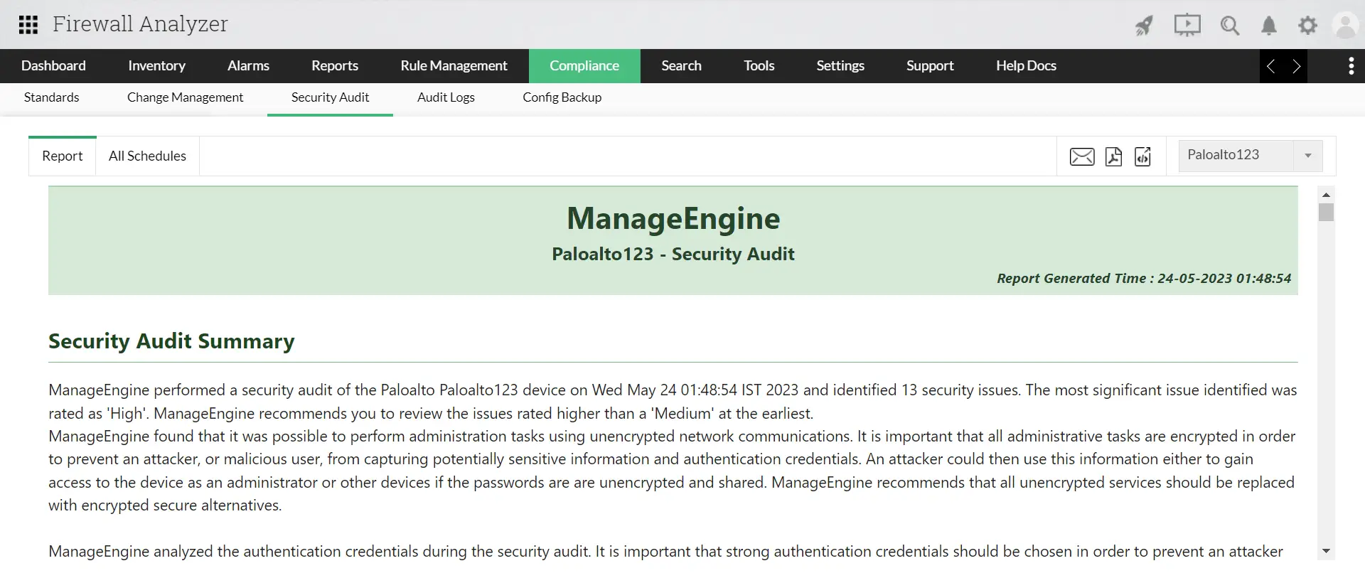The height and width of the screenshot is (578, 1365).
Task: Export the report as PDF
Action: (x=1114, y=156)
